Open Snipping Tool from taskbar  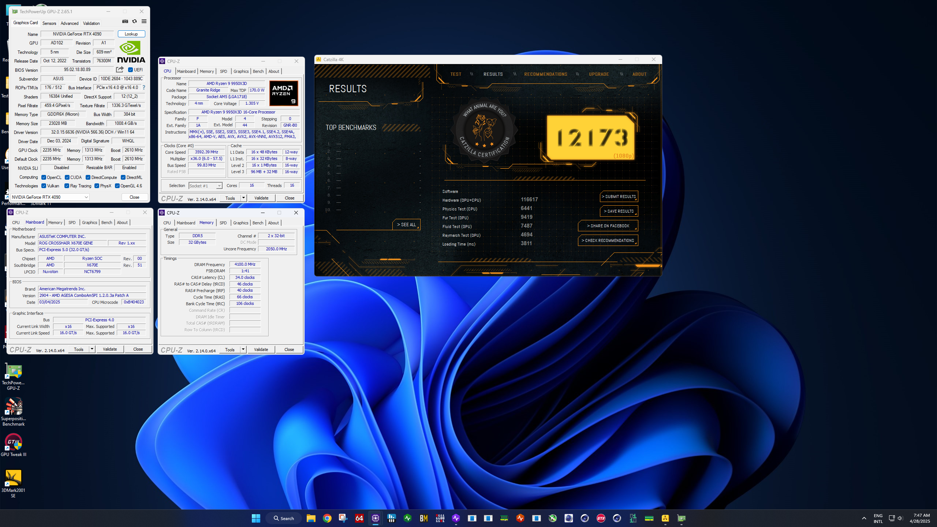coord(343,518)
